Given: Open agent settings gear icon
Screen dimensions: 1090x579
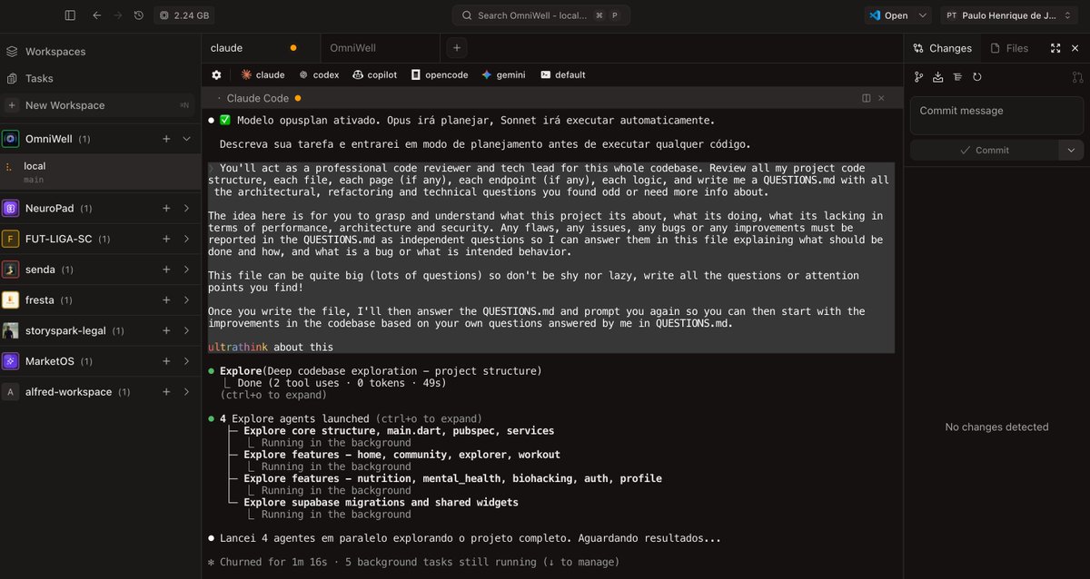Looking at the screenshot, I should pyautogui.click(x=216, y=74).
